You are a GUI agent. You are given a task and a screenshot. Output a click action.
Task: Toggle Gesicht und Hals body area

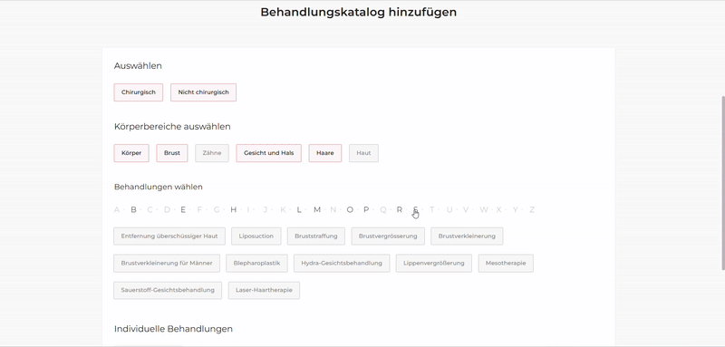268,153
